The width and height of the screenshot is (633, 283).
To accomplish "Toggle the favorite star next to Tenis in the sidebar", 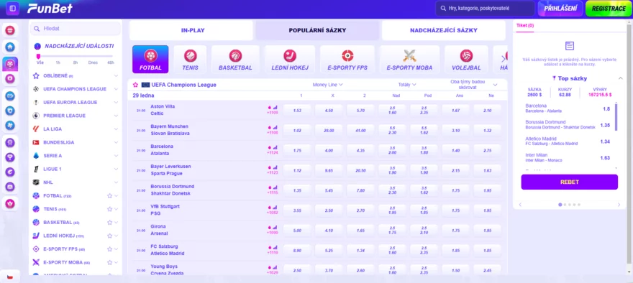I will [x=109, y=209].
